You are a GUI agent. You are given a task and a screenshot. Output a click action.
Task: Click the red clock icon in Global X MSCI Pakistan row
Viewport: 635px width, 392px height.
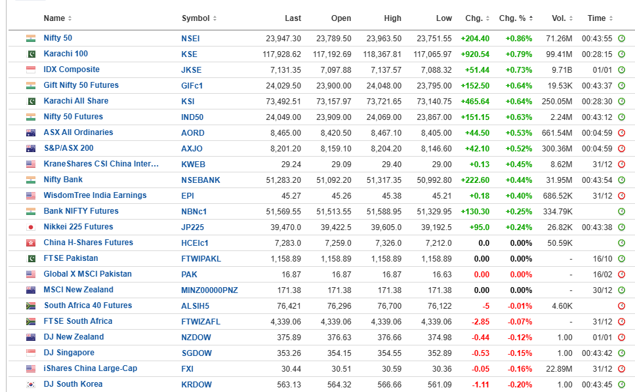(x=622, y=274)
